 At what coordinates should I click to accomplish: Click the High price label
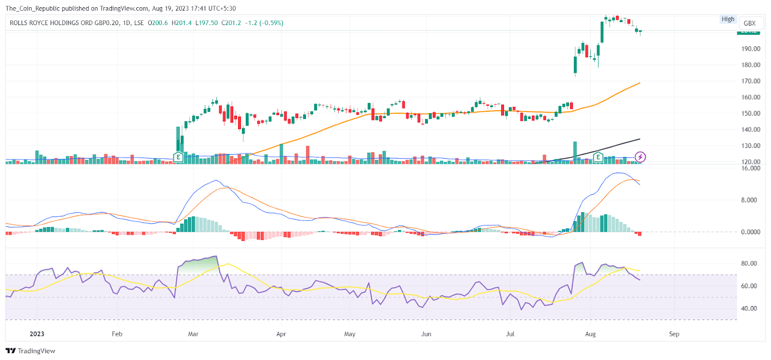(x=728, y=19)
